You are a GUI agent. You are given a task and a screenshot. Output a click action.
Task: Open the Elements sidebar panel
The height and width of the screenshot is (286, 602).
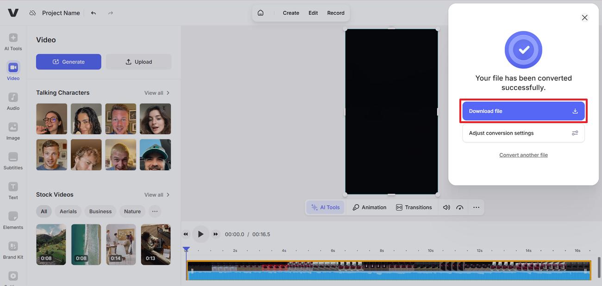pos(13,220)
